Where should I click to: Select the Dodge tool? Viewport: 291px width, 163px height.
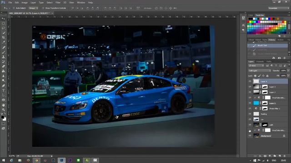[3, 81]
